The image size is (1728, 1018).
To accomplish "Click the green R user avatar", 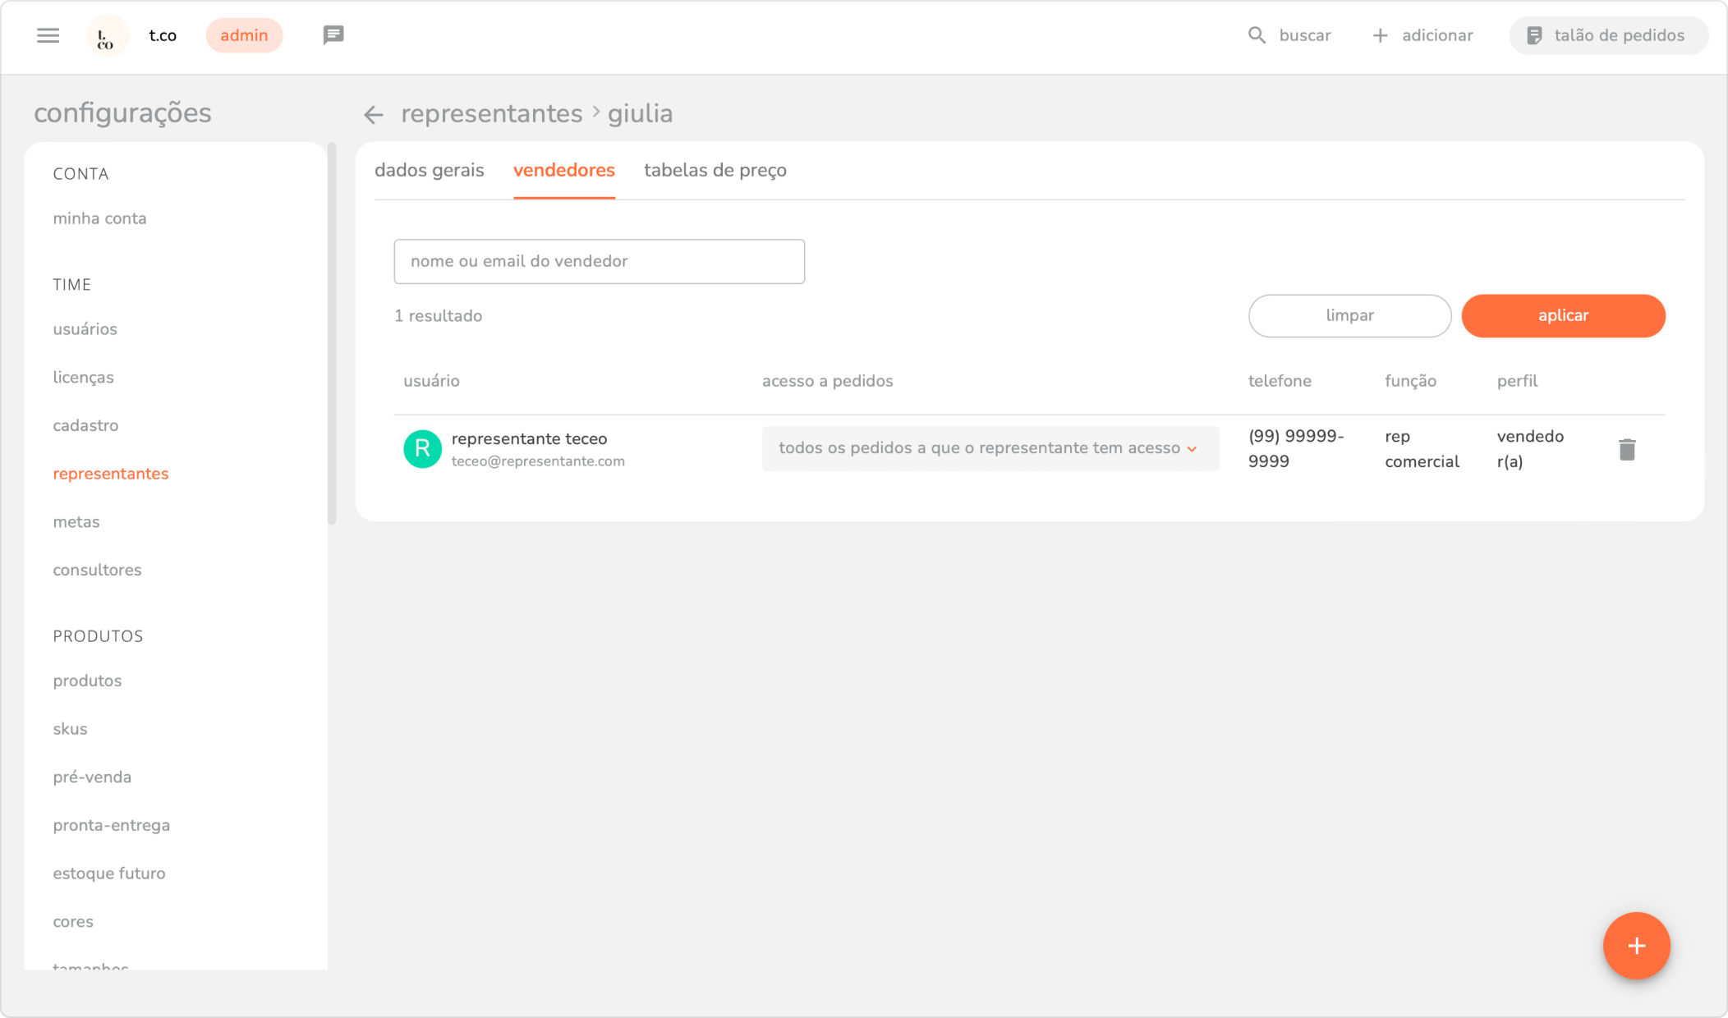I will [422, 449].
